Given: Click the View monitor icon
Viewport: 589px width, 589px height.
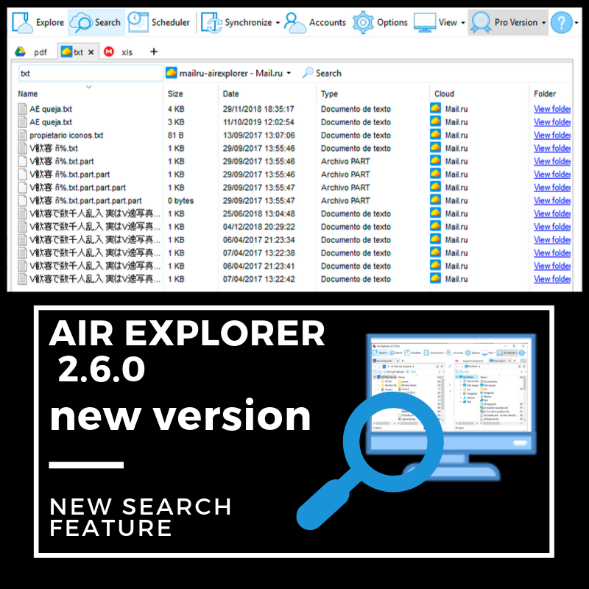Looking at the screenshot, I should (x=425, y=22).
